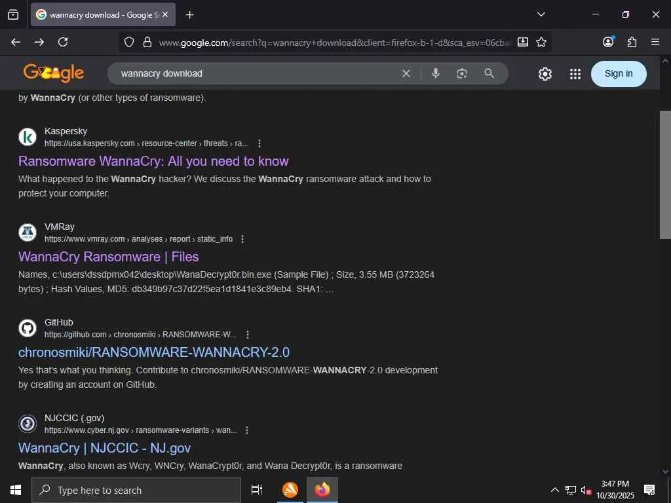
Task: Reload the current page
Action: pos(63,42)
